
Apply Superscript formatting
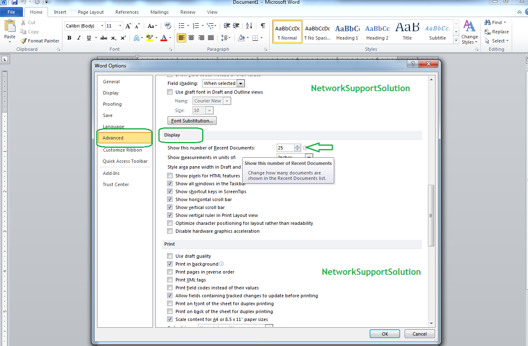(123, 38)
